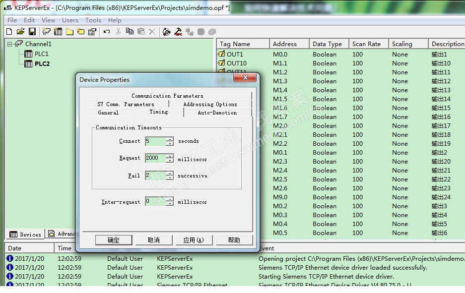Viewport: 465px width, 293px height.
Task: Open the Properties toolbar icon
Action: (92, 32)
